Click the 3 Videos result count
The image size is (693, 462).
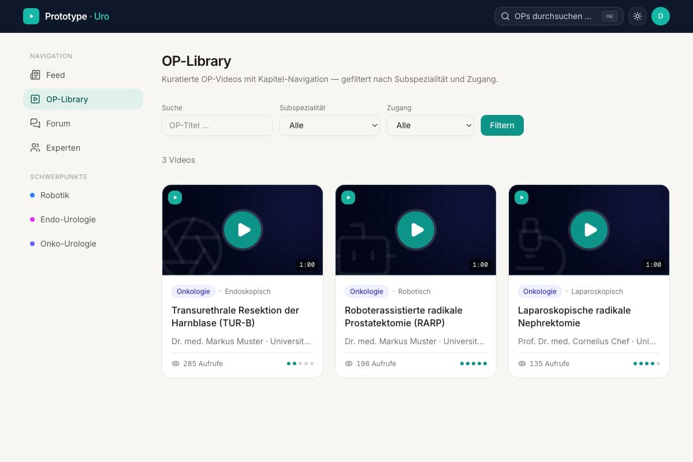click(x=178, y=160)
